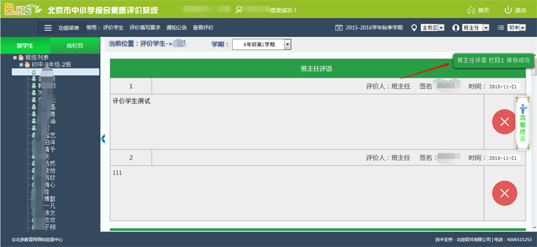Click the 评价学生测试 comment text area

[297, 121]
